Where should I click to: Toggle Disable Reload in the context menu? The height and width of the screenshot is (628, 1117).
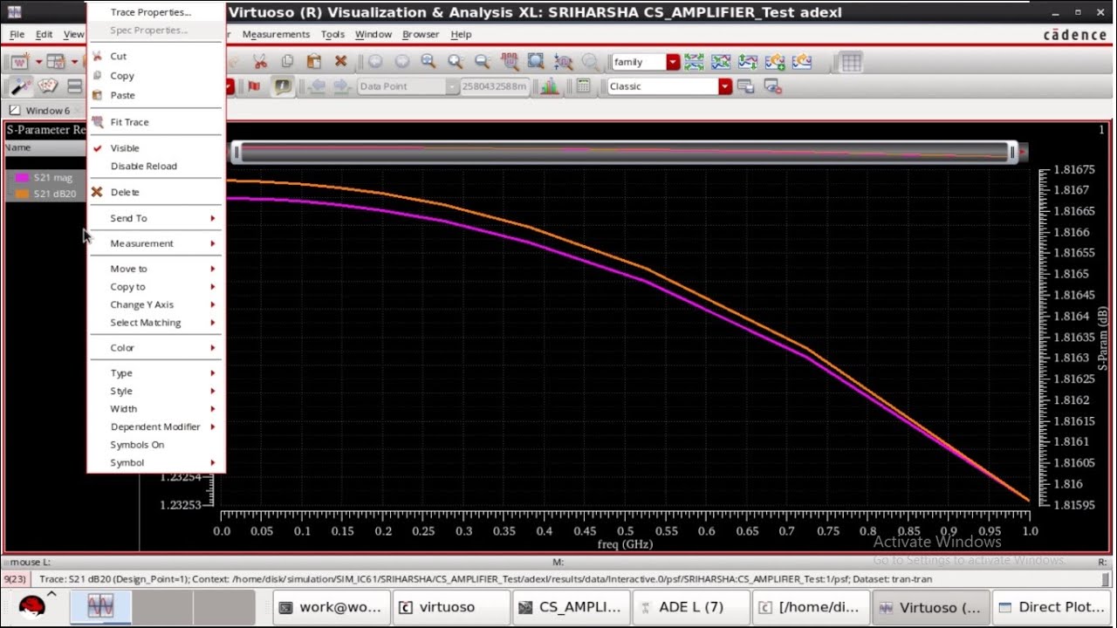(143, 166)
